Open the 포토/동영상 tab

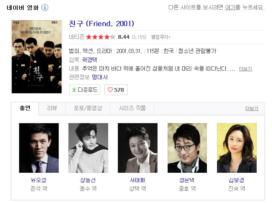pyautogui.click(x=88, y=108)
